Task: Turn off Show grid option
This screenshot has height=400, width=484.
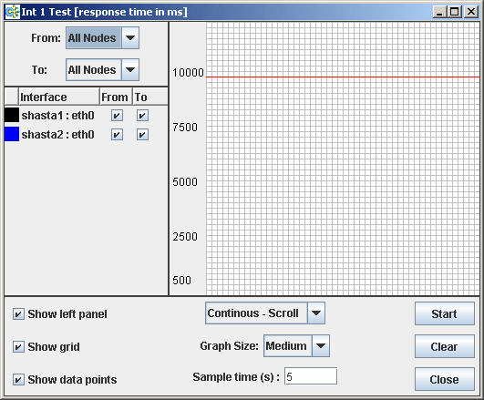Action: tap(18, 347)
